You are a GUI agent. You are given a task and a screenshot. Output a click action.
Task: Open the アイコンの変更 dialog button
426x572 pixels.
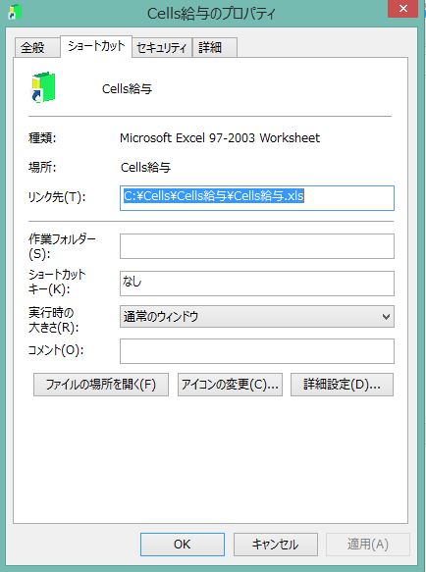[230, 385]
